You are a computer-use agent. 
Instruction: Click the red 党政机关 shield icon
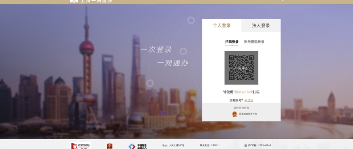[x=110, y=146]
